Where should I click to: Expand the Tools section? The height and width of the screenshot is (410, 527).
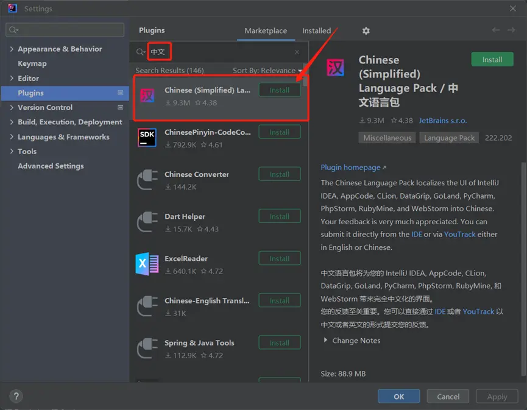(12, 151)
